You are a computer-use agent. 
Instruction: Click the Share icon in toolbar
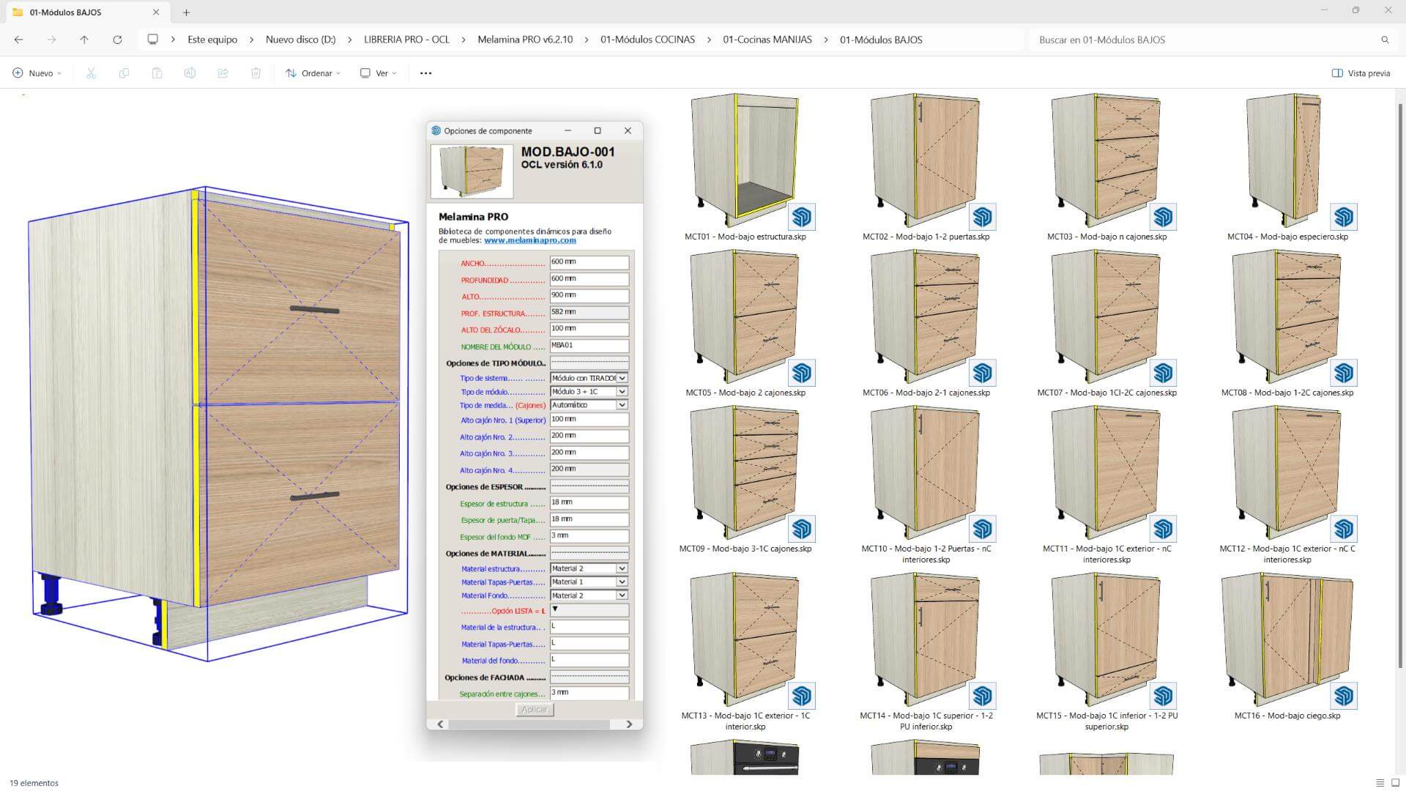[223, 73]
